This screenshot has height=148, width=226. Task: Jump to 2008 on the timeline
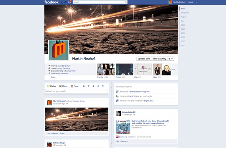183,37
